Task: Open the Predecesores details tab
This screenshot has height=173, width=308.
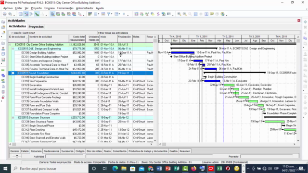Action: (x=51, y=151)
